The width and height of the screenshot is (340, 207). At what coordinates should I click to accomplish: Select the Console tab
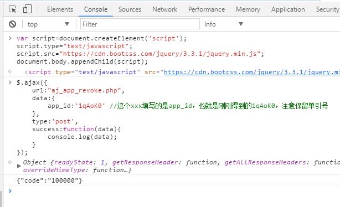click(x=96, y=9)
